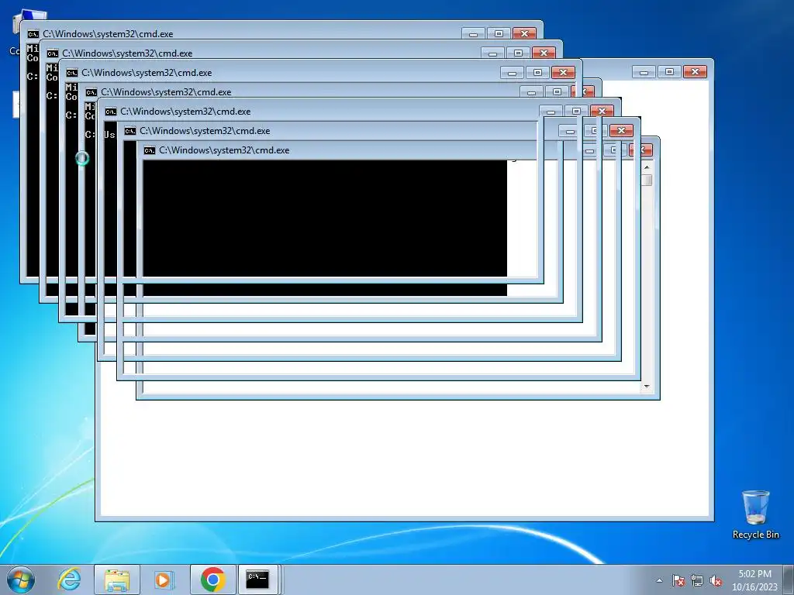
Task: Open the taskbar clock showing 5:02 PM
Action: click(x=754, y=580)
